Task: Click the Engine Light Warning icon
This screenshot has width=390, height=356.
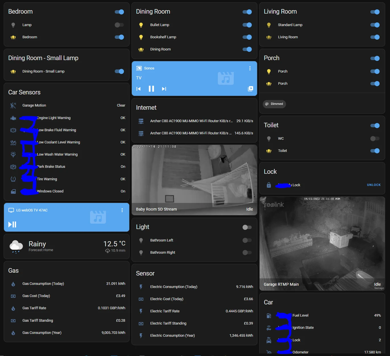Action: coord(13,118)
